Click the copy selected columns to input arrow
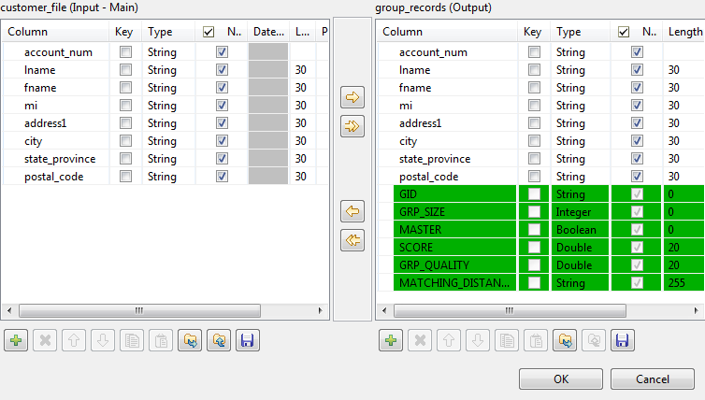705x400 pixels. 352,211
